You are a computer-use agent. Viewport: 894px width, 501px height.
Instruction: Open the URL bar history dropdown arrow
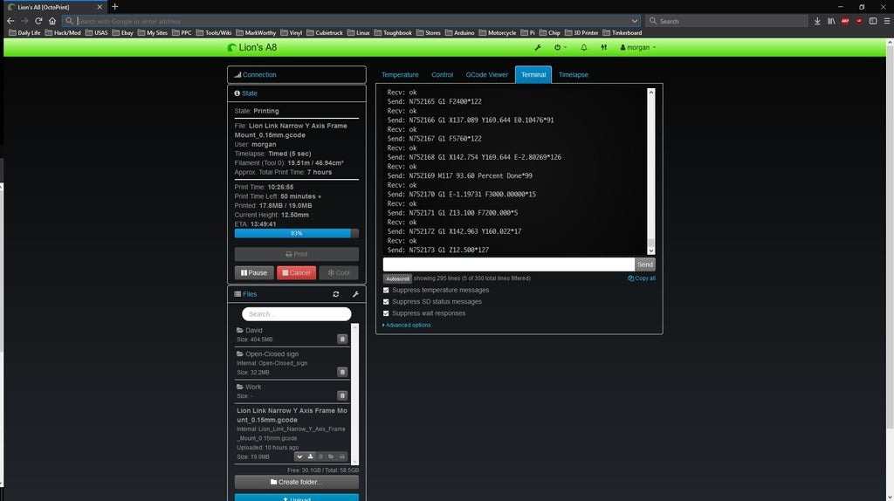click(635, 21)
